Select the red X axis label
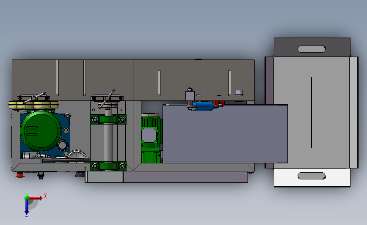The width and height of the screenshot is (367, 225). [x=45, y=196]
